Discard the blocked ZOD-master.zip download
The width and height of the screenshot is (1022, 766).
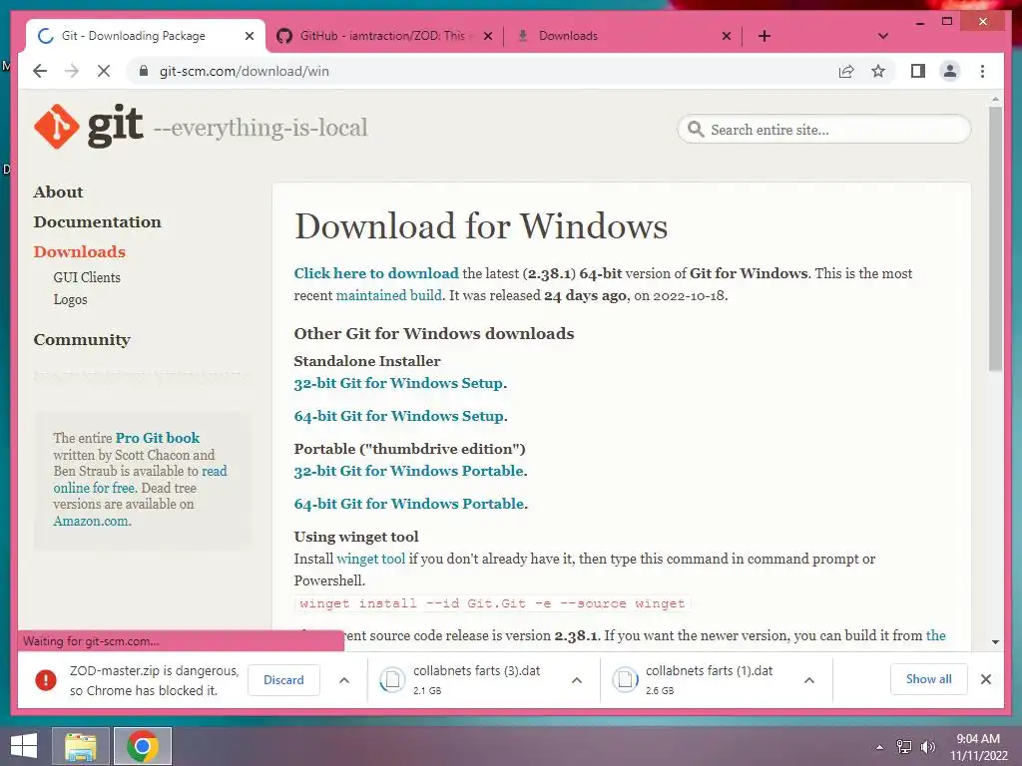click(x=283, y=680)
